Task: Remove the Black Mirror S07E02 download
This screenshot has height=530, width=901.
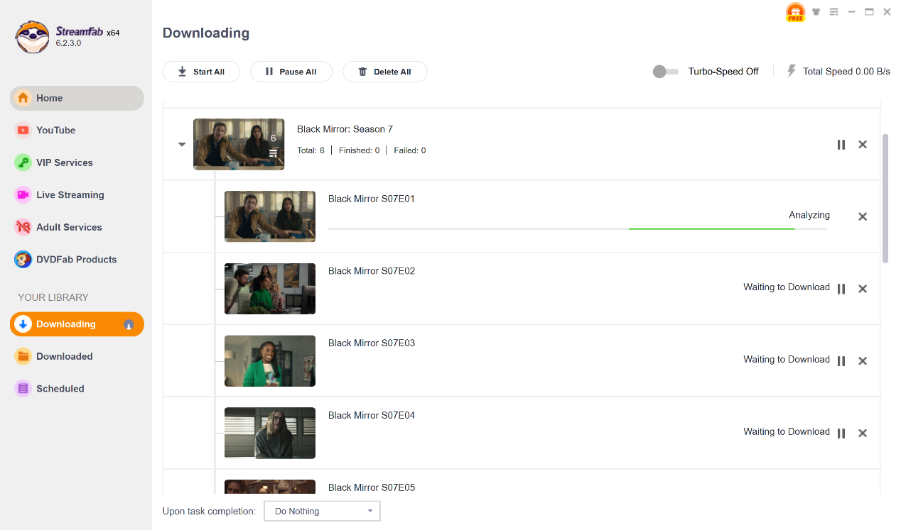Action: point(863,289)
